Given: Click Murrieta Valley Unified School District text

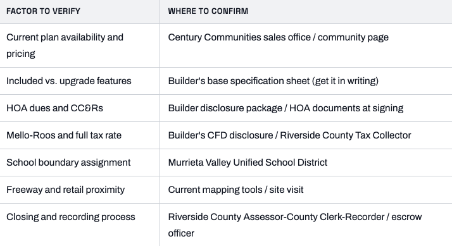Looking at the screenshot, I should pyautogui.click(x=248, y=163).
